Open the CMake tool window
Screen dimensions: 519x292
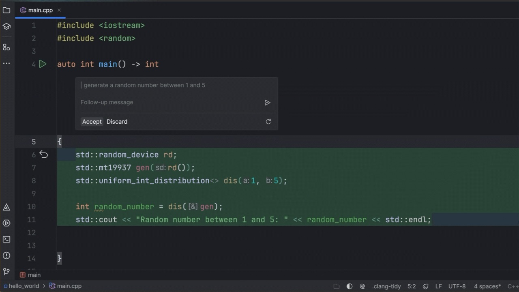pos(6,207)
